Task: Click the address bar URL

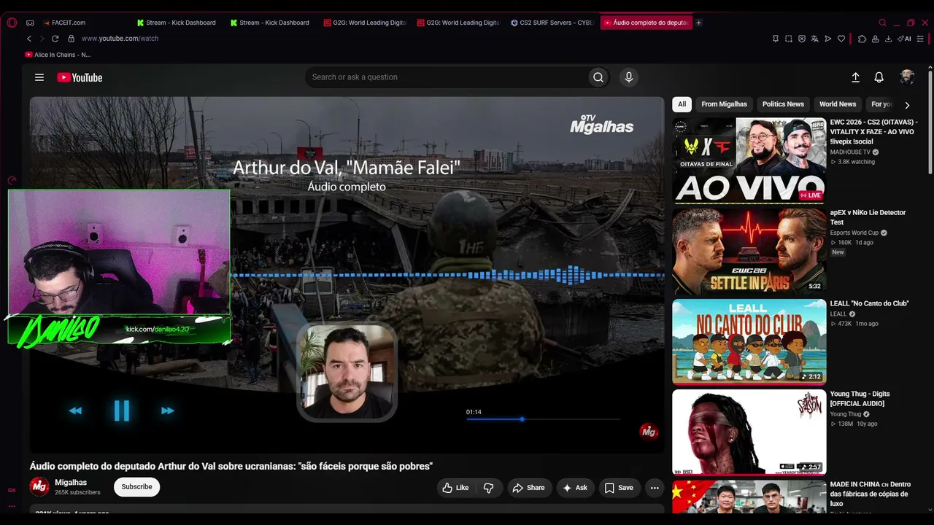Action: click(x=120, y=39)
